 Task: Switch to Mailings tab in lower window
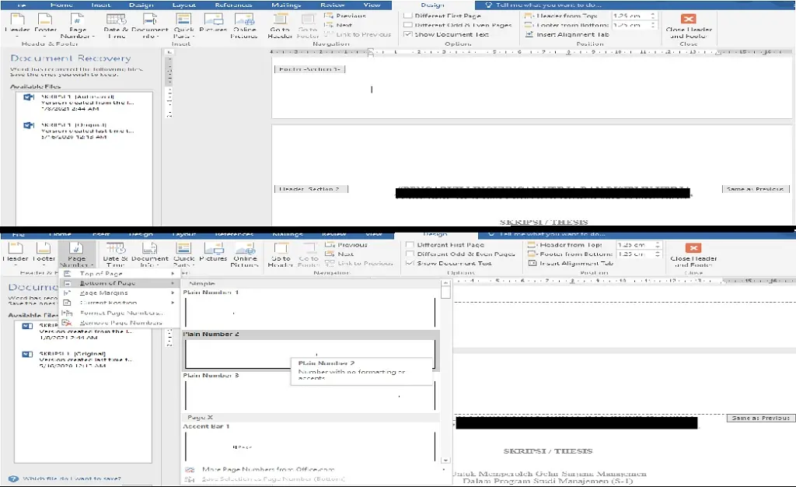point(288,233)
